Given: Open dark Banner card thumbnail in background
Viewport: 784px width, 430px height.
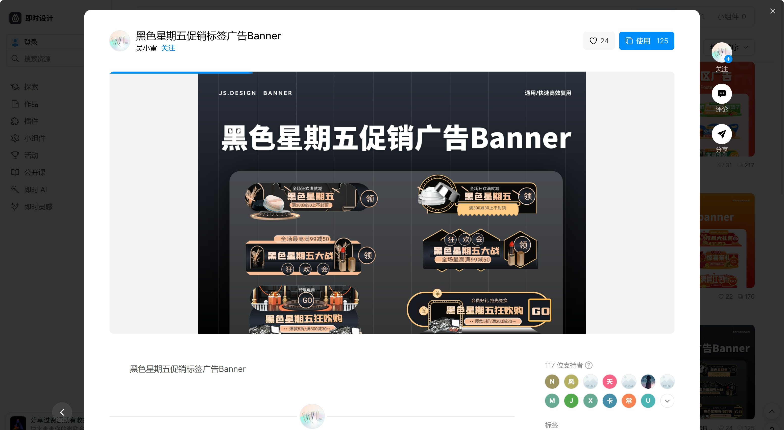Looking at the screenshot, I should 727,372.
